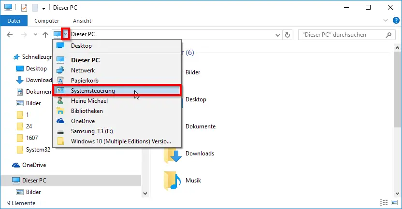Screen dimensions: 402x209
Task: Select Desktop in the navigation pane
Action: [31, 69]
